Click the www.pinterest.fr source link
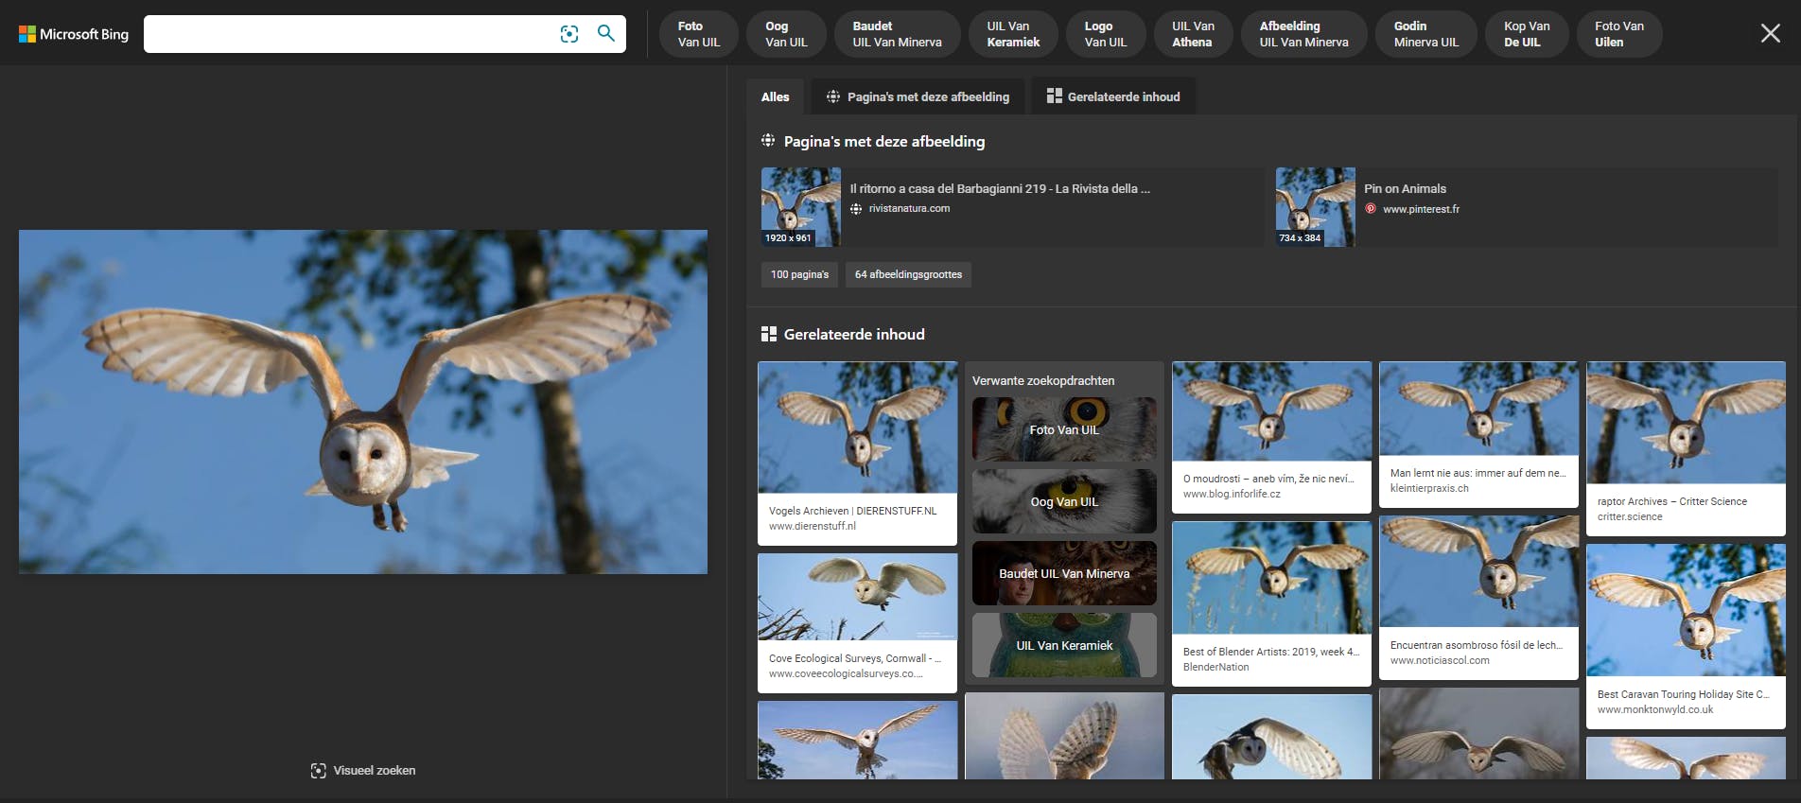The width and height of the screenshot is (1801, 803). click(x=1421, y=209)
